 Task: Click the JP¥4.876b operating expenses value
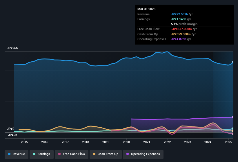179,39
